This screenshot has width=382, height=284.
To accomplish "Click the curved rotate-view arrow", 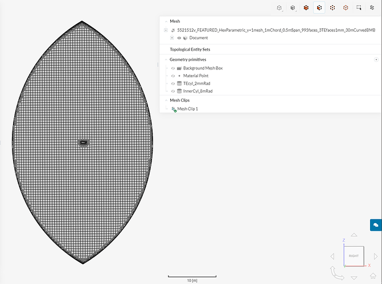I will coord(337,273).
